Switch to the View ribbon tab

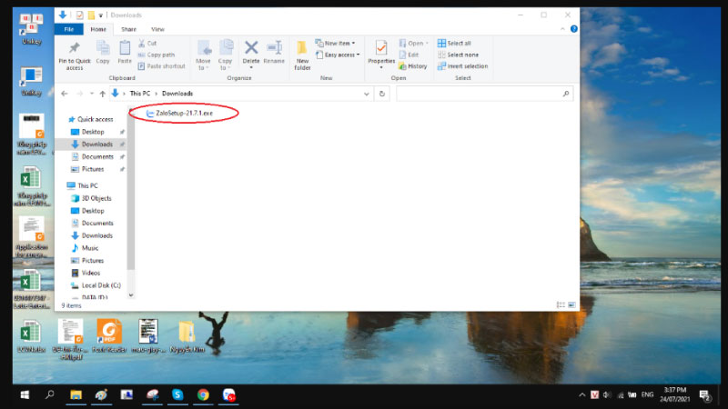point(158,29)
